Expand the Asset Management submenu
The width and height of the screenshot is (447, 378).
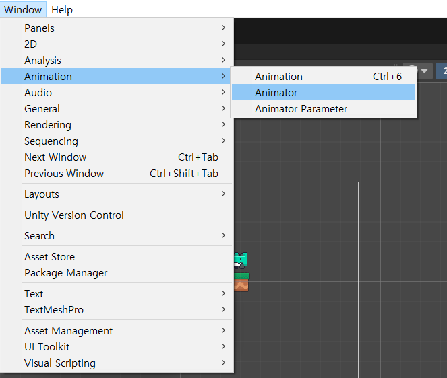pos(117,330)
